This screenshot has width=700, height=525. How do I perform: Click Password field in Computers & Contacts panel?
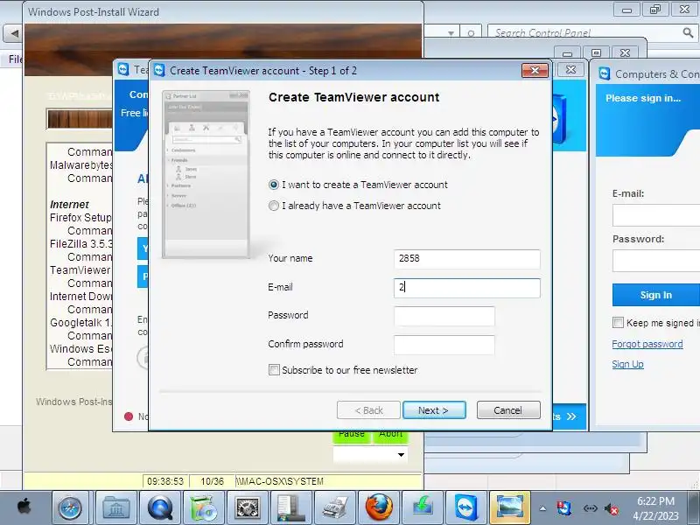[x=656, y=261]
